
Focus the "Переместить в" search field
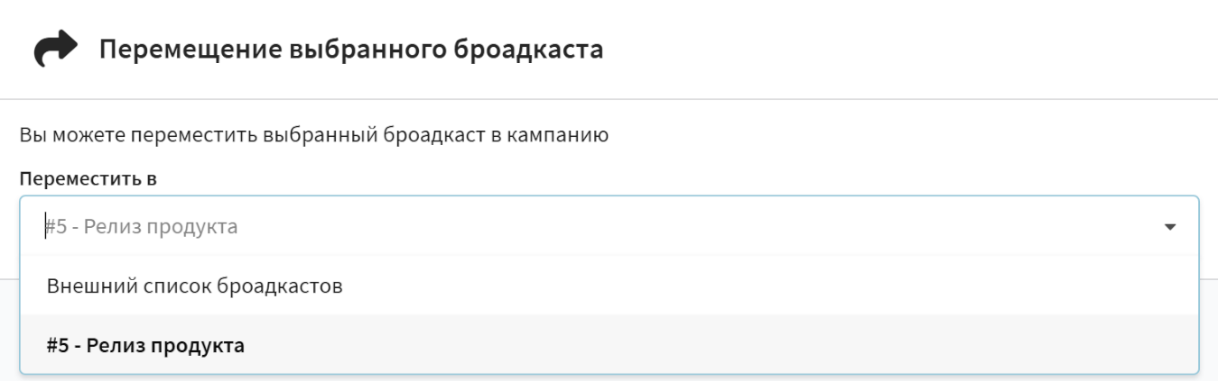point(542,227)
